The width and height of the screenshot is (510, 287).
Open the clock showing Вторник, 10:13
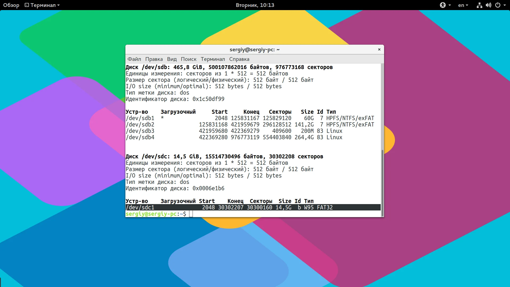[255, 5]
